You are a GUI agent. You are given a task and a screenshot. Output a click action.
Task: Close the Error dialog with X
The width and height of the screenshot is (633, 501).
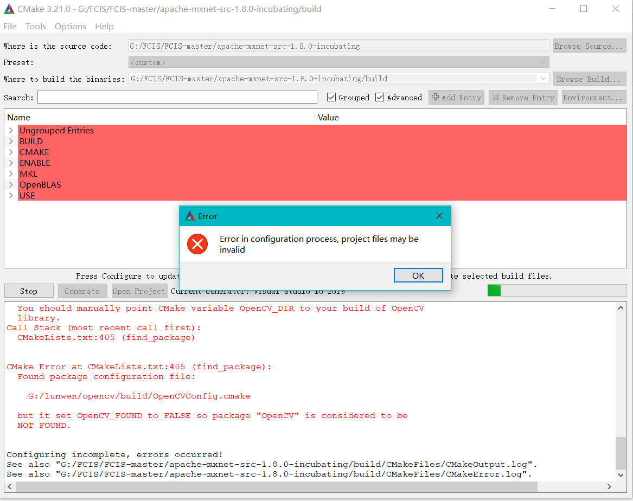point(439,216)
